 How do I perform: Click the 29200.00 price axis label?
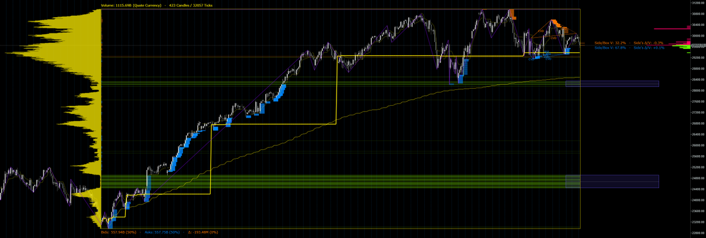698,58
